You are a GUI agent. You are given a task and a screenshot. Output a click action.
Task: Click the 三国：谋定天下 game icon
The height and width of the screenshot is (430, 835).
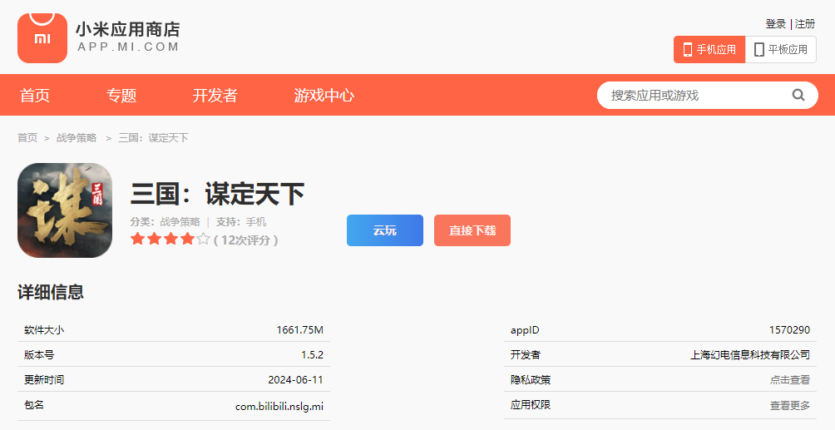click(x=65, y=210)
